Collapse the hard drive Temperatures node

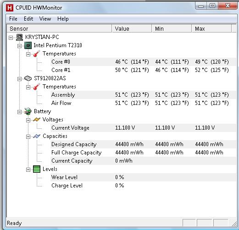click(x=28, y=87)
